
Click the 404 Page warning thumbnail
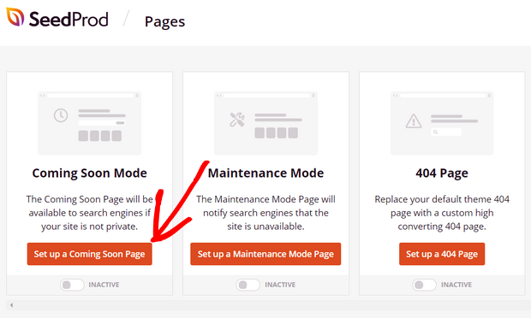[442, 123]
